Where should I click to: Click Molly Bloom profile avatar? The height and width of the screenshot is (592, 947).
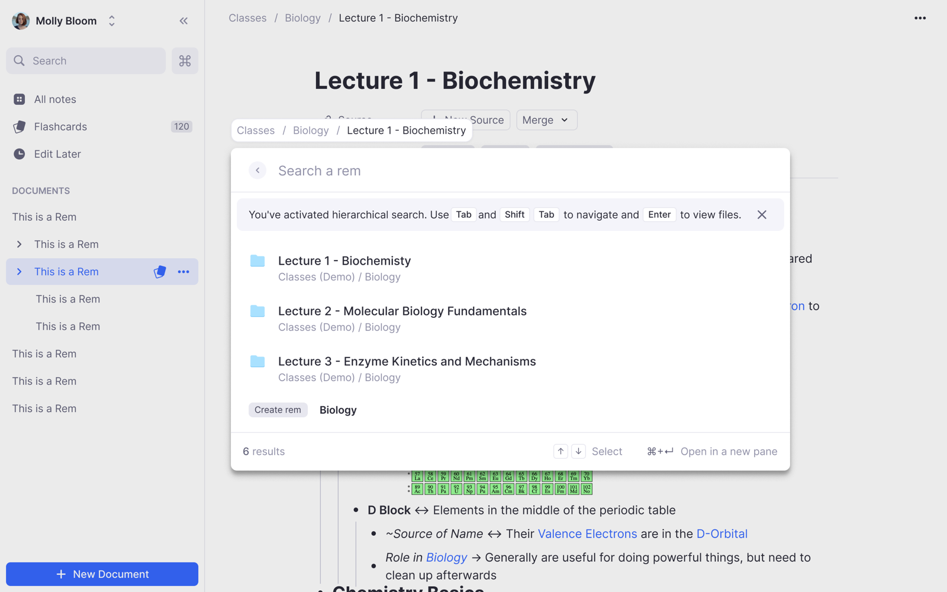[21, 21]
